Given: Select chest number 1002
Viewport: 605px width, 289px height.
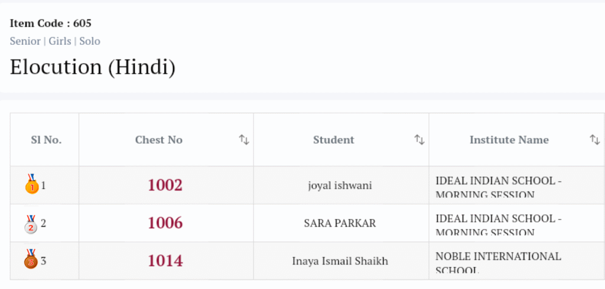Looking at the screenshot, I should [x=165, y=185].
